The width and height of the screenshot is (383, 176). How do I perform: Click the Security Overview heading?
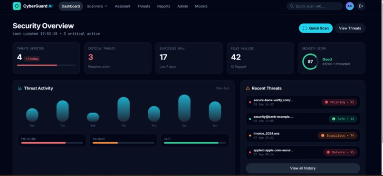[x=43, y=26]
